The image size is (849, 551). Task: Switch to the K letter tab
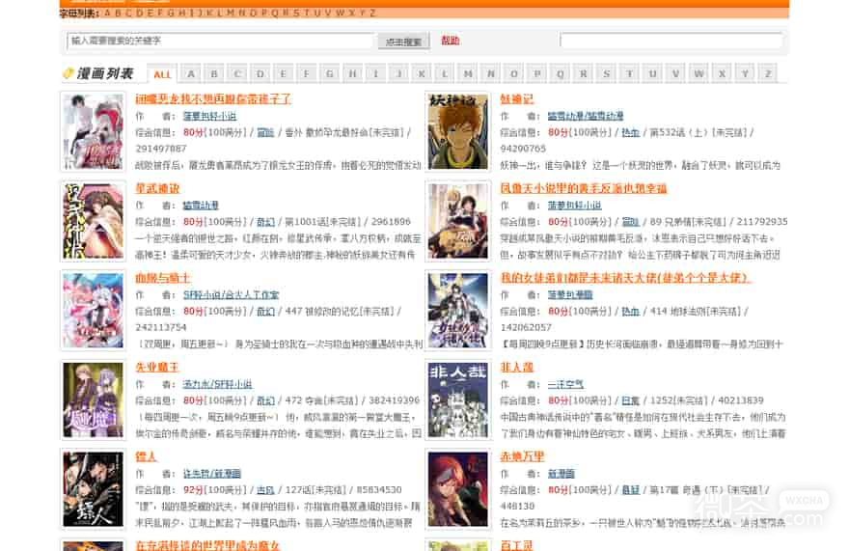tap(422, 73)
